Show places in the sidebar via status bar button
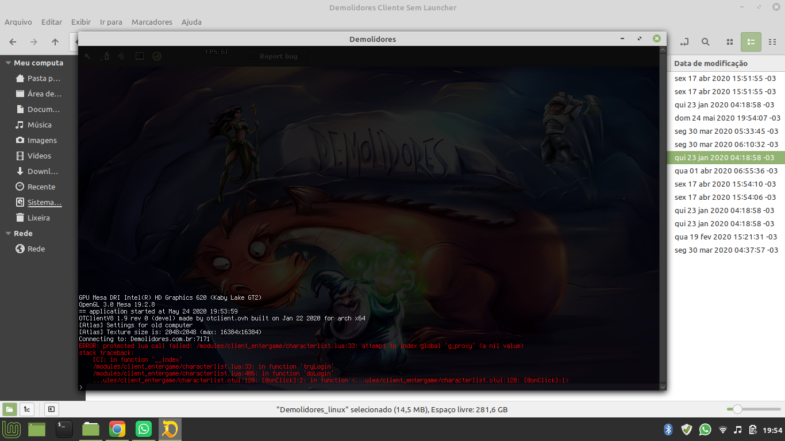Screen dimensions: 785x441 point(10,409)
